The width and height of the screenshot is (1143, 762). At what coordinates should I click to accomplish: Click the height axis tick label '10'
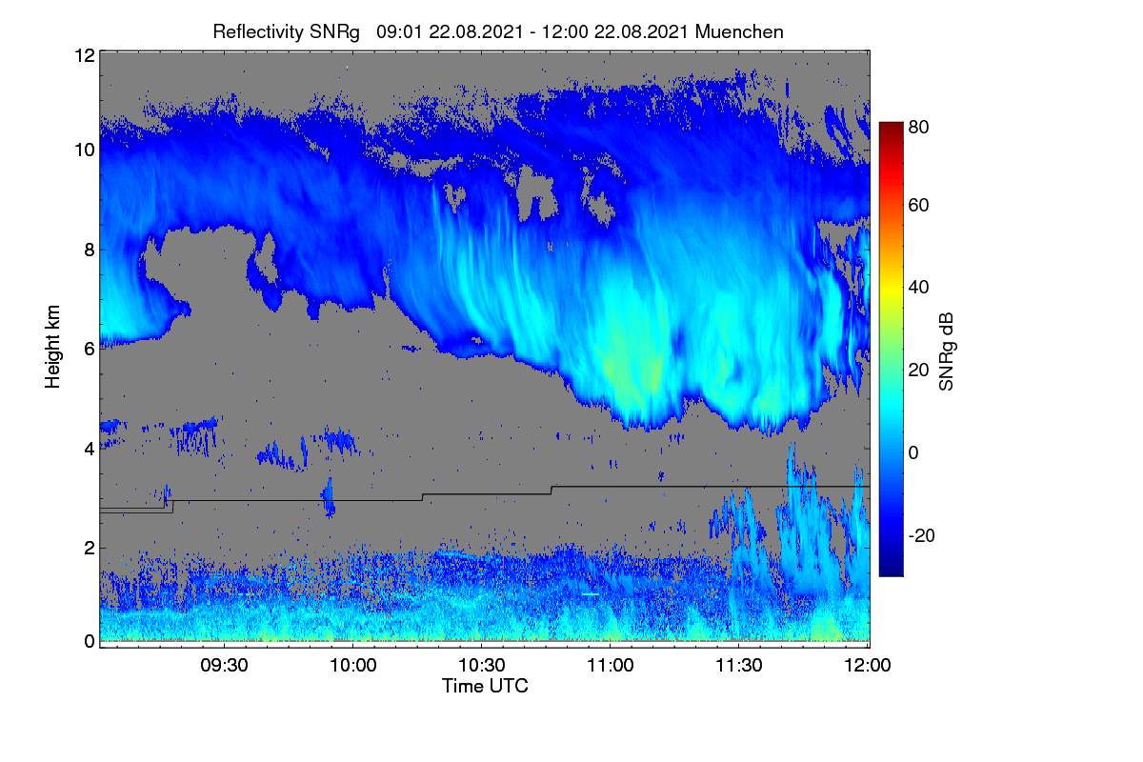[84, 150]
